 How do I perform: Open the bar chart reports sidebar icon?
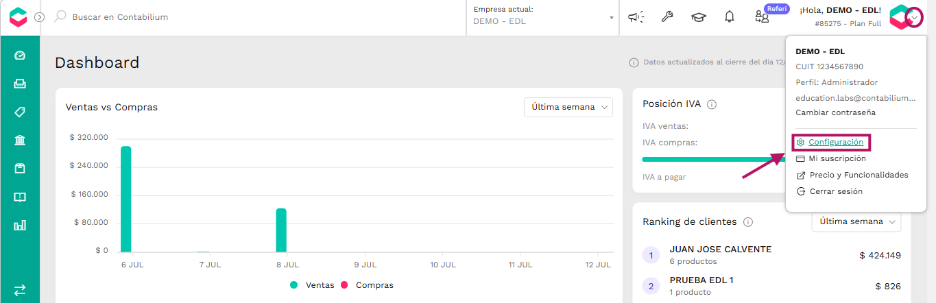[20, 225]
